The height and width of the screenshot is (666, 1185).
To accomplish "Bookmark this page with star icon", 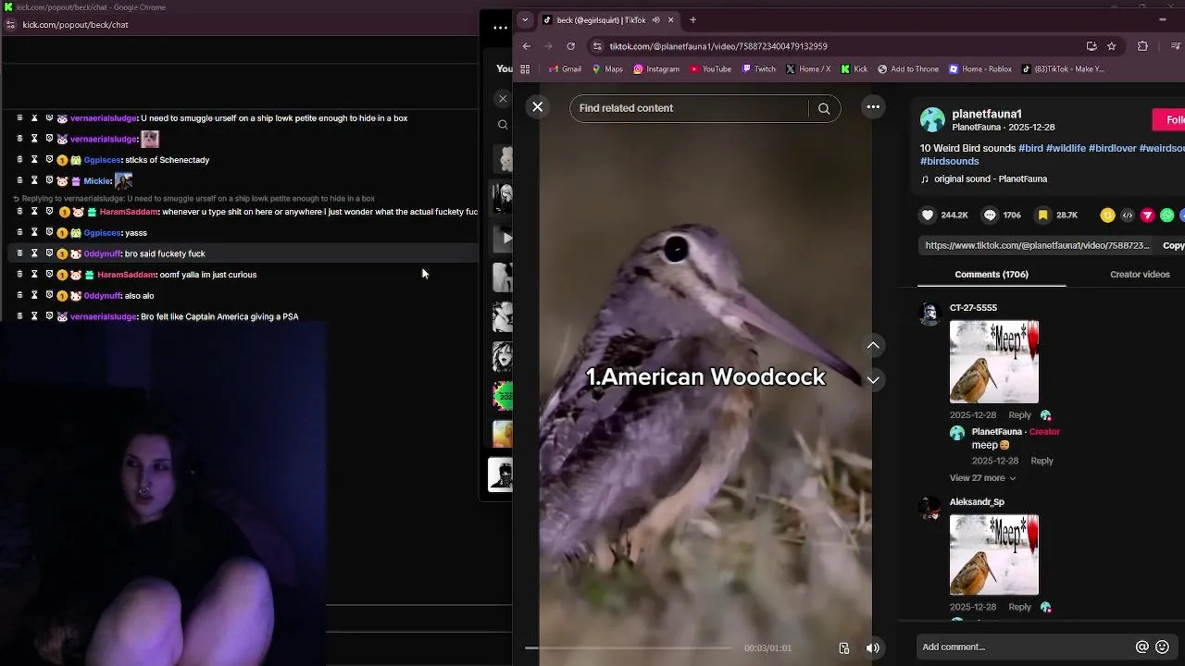I will click(1112, 46).
